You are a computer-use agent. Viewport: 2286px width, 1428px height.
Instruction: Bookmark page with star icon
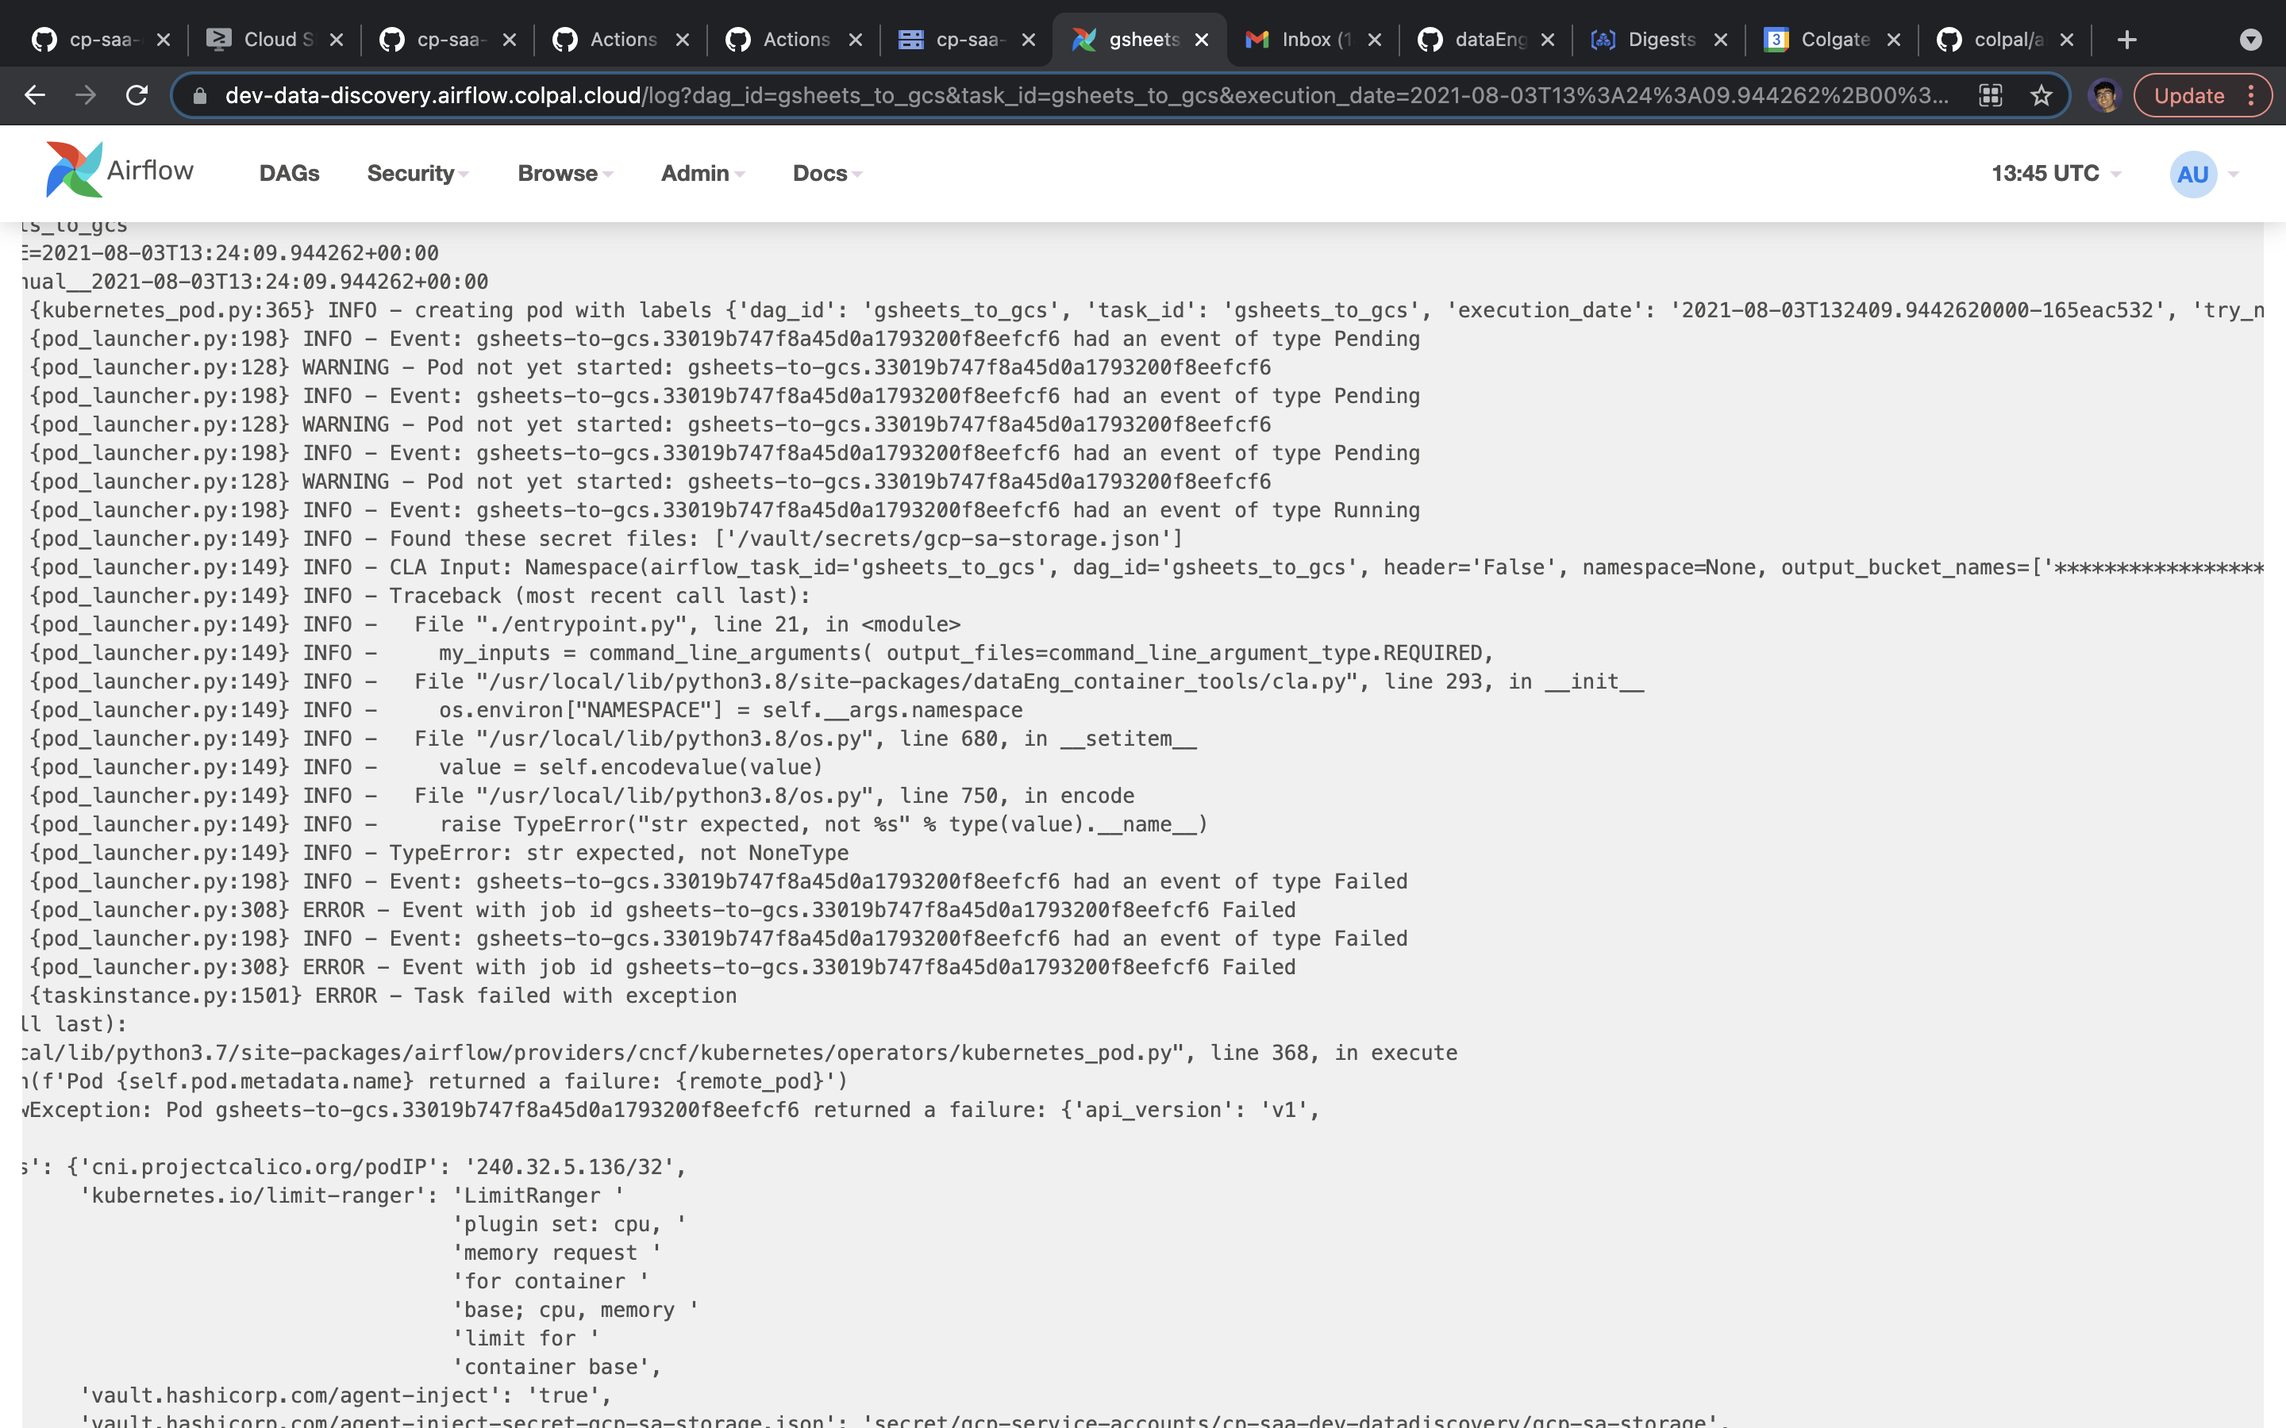click(2042, 95)
